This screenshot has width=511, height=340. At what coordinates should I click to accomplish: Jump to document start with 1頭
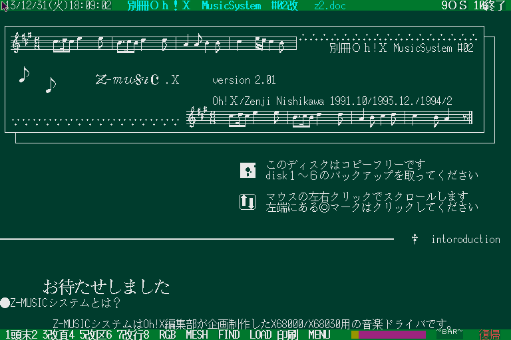tap(12, 335)
